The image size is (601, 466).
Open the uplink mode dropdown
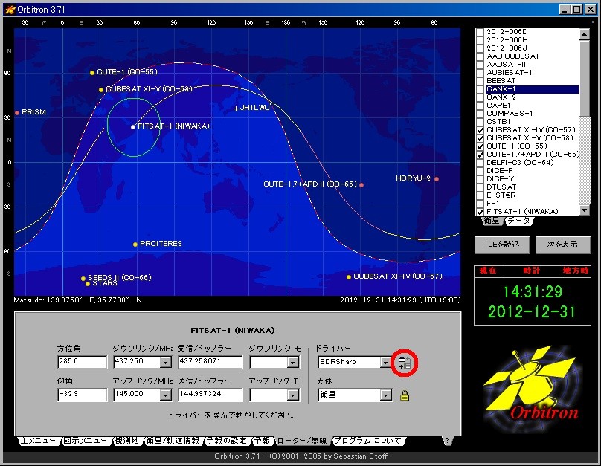(293, 395)
